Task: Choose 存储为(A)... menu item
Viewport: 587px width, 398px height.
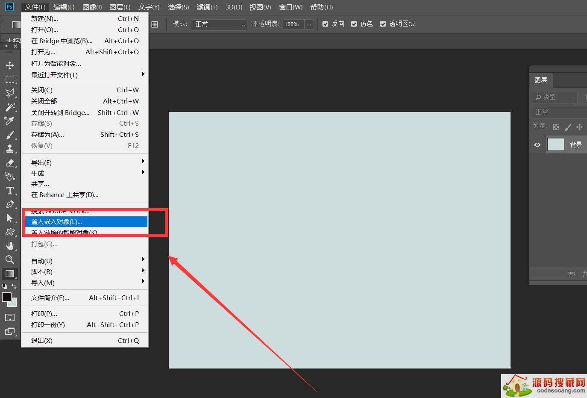Action: pyautogui.click(x=85, y=134)
